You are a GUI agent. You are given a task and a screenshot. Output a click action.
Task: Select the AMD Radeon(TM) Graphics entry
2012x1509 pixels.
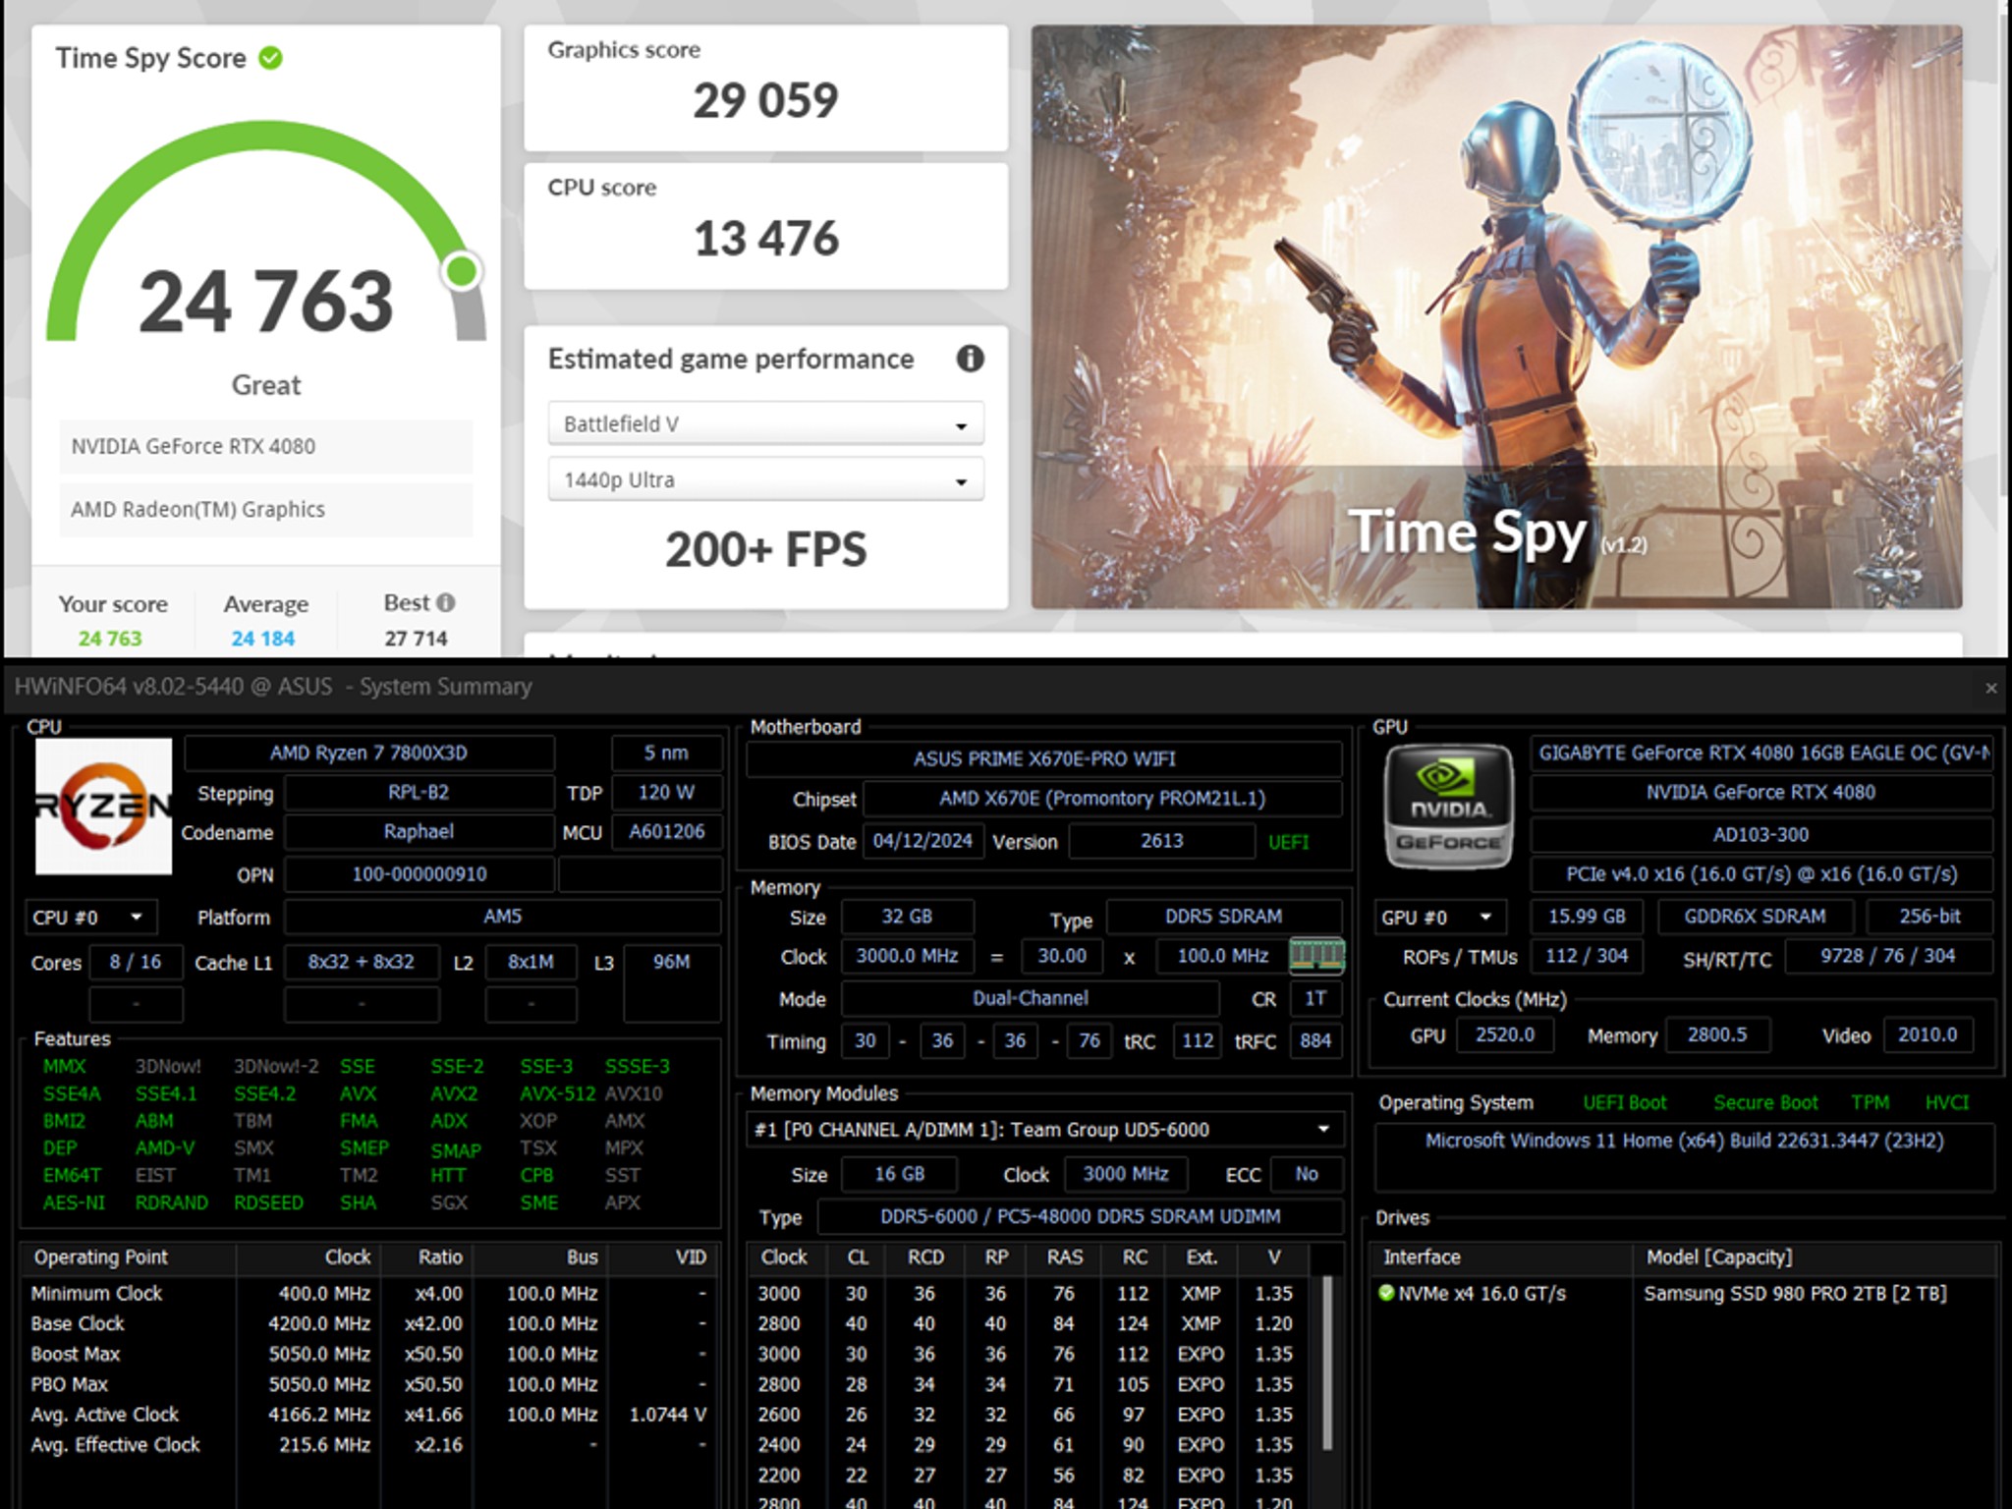265,509
